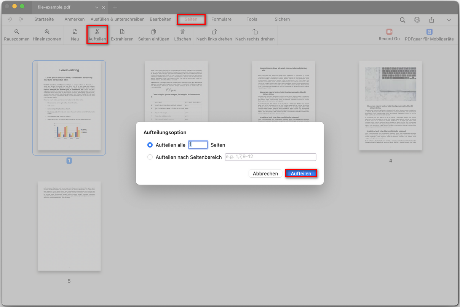Open Record Go
The height and width of the screenshot is (307, 460).
pos(389,34)
